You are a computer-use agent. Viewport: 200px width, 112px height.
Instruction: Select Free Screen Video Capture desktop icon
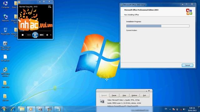coord(5,46)
